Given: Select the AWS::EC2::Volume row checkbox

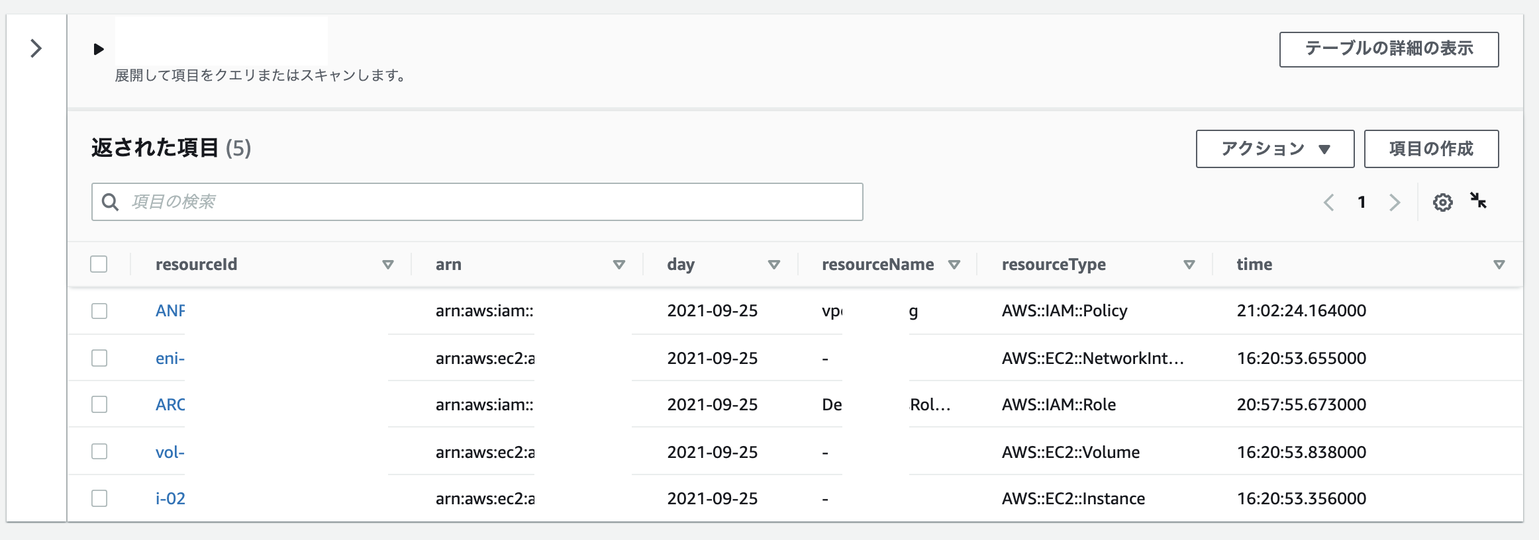Looking at the screenshot, I should pos(99,451).
